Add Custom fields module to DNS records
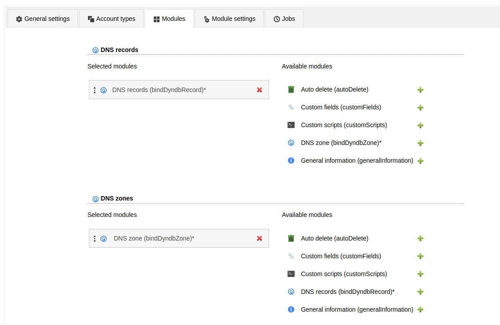Image resolution: width=500 pixels, height=325 pixels. click(420, 108)
